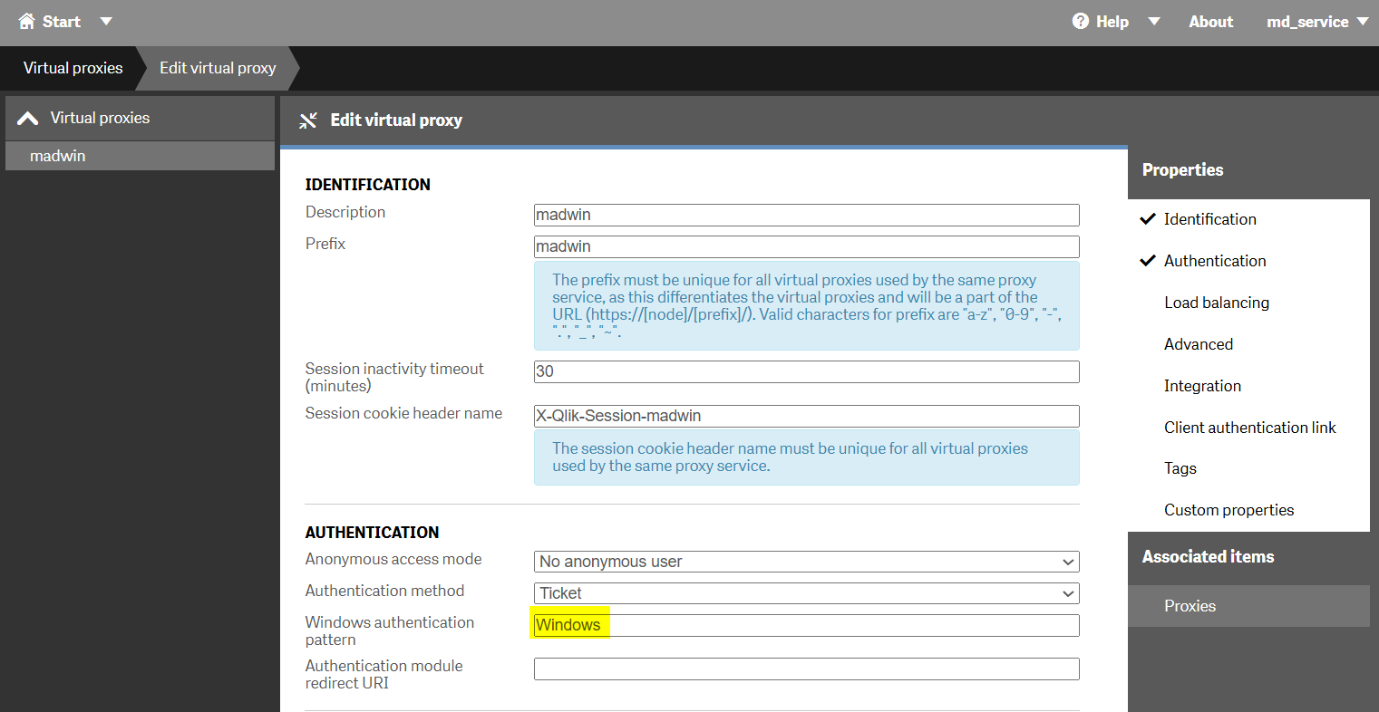Click the Authentication method label
This screenshot has width=1379, height=712.
[384, 591]
